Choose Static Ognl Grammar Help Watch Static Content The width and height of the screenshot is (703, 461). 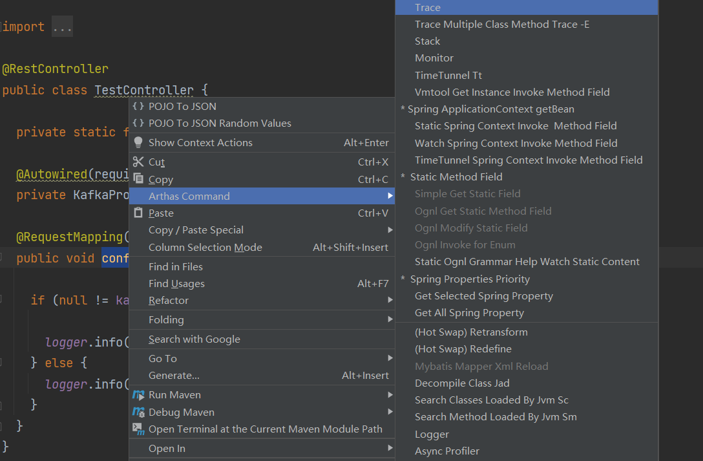(527, 261)
